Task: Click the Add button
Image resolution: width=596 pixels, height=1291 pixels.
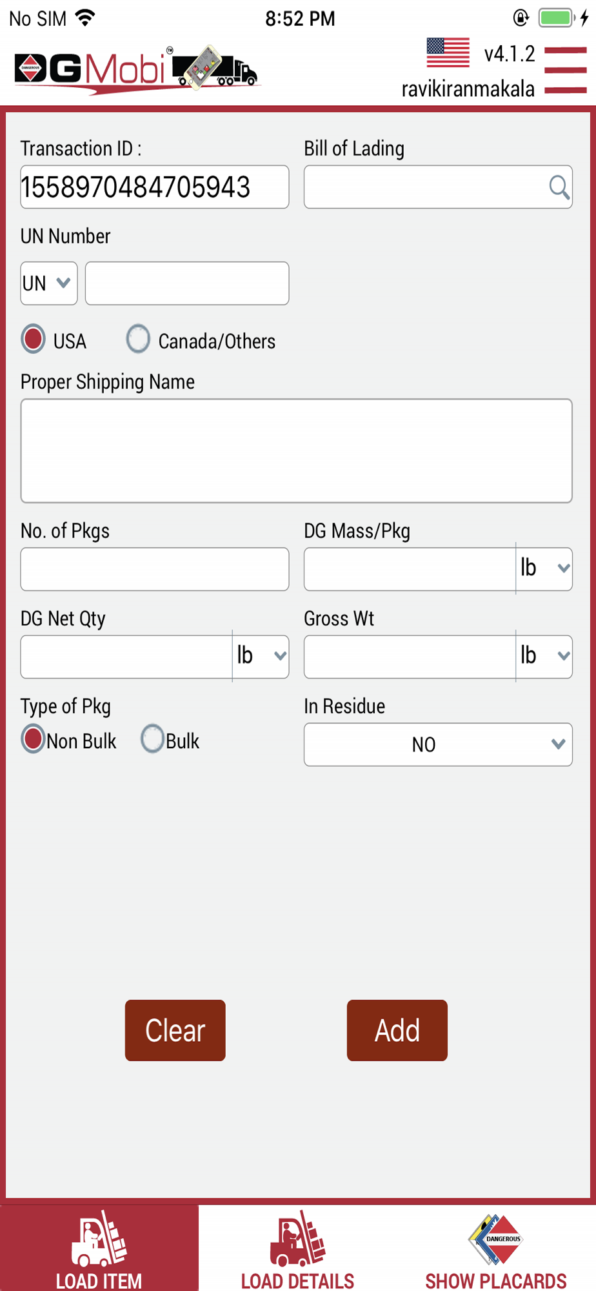Action: tap(397, 1030)
